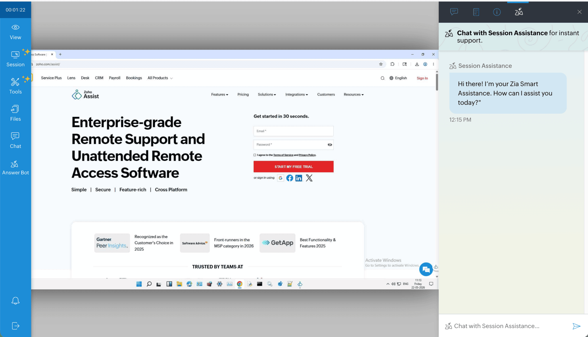
Task: Click the exit session icon
Action: tap(16, 326)
